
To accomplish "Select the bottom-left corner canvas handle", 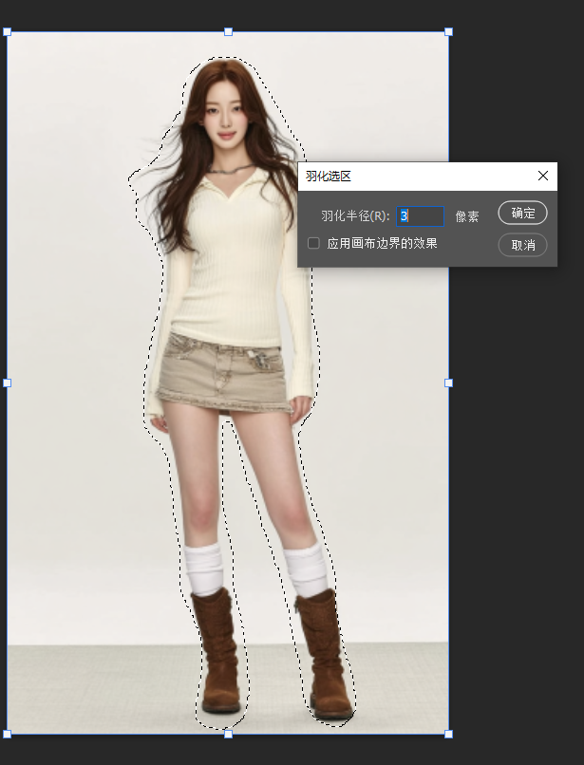I will pyautogui.click(x=8, y=734).
